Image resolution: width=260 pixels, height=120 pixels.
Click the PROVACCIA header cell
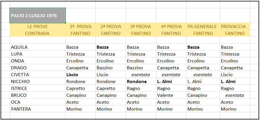click(233, 27)
